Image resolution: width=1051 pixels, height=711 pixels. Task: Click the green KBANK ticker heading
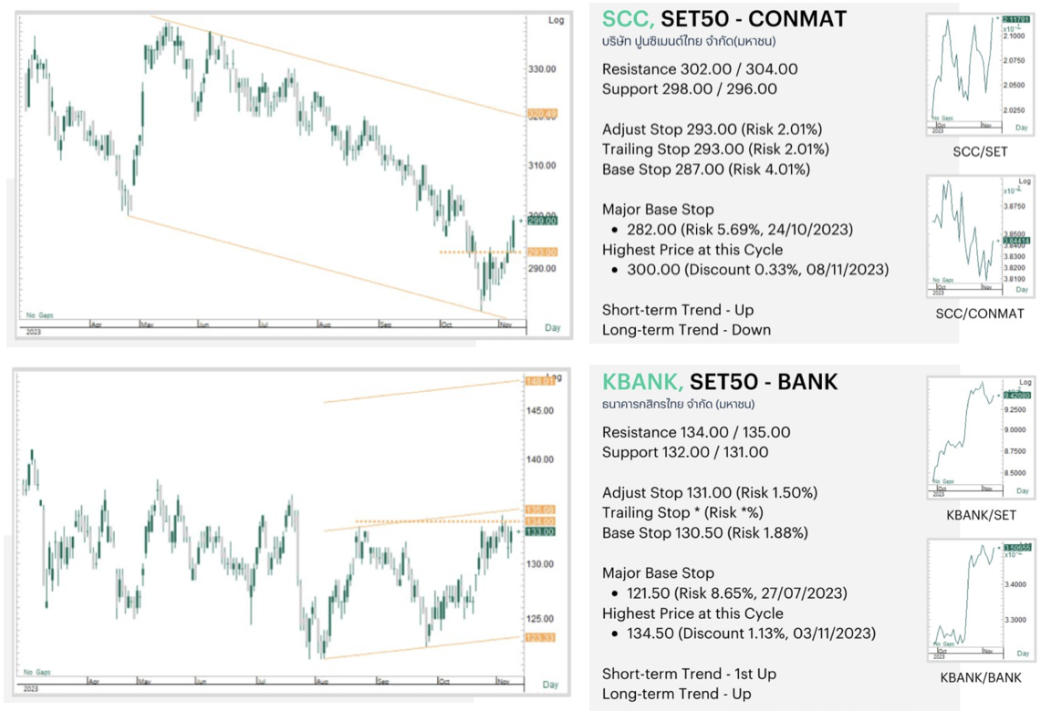[x=642, y=382]
